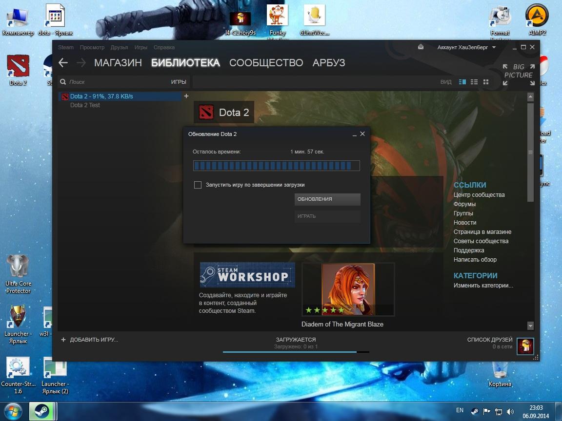
Task: Select the БИБЛИОТЕКА tab
Action: 185,63
